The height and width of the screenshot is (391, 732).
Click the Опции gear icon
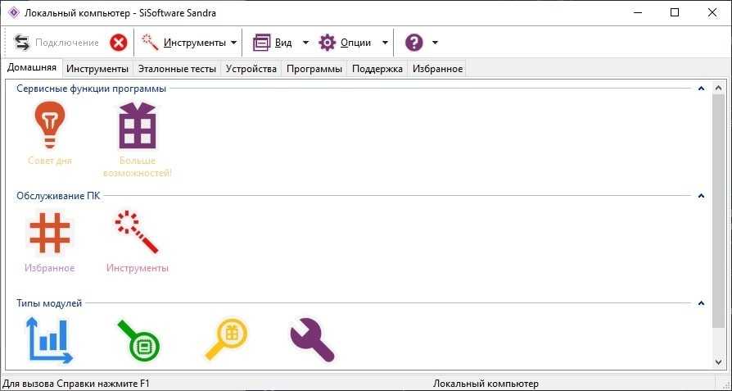point(328,43)
